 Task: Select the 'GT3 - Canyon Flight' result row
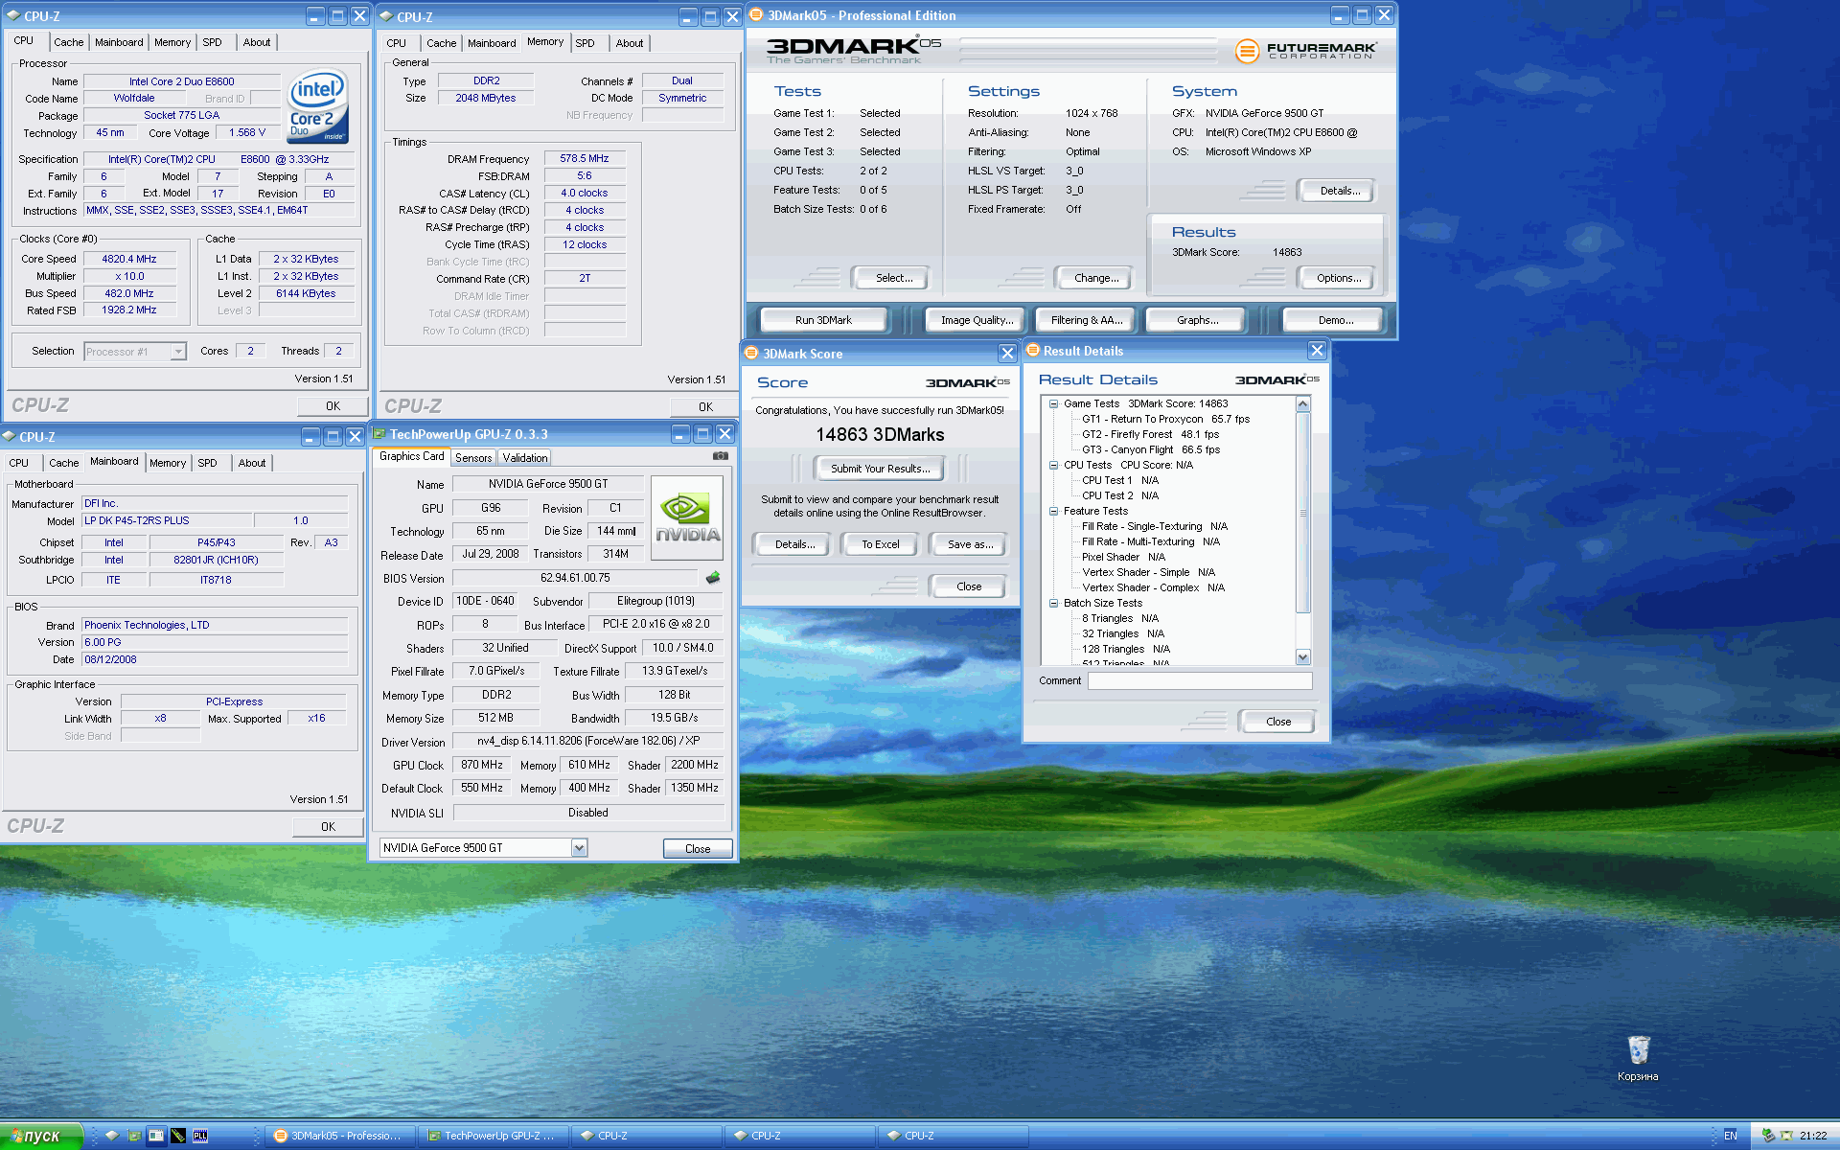(1150, 449)
